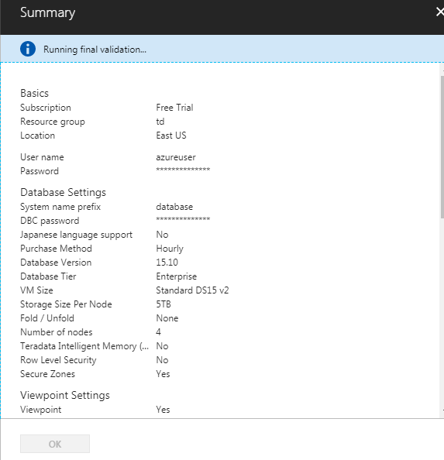444x460 pixels.
Task: Click the 'System name prefix' label
Action: [60, 207]
